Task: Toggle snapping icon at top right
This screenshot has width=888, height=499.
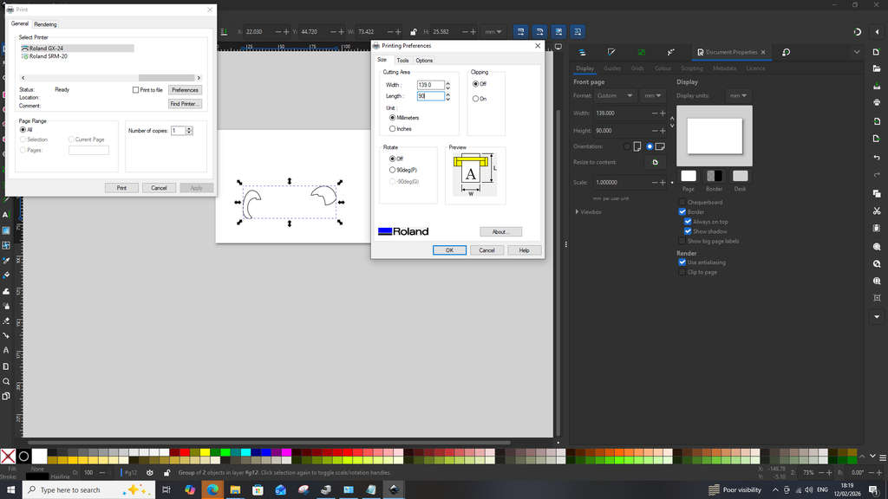Action: pos(858,32)
